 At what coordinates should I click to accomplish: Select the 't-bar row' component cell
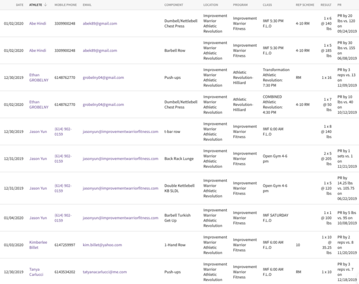pyautogui.click(x=172, y=132)
